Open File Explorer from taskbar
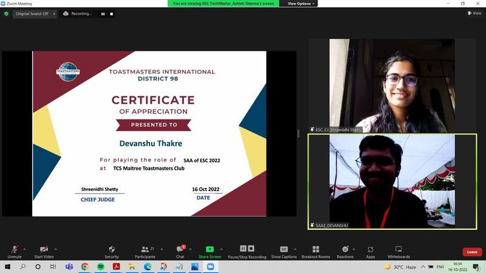The height and width of the screenshot is (273, 486). (132, 266)
